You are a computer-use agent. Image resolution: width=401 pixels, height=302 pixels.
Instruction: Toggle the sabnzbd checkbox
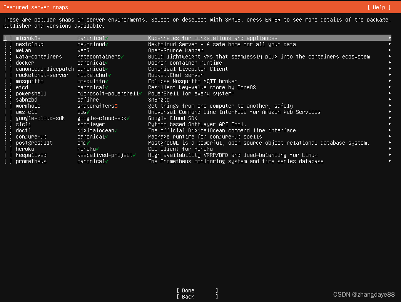coord(8,100)
